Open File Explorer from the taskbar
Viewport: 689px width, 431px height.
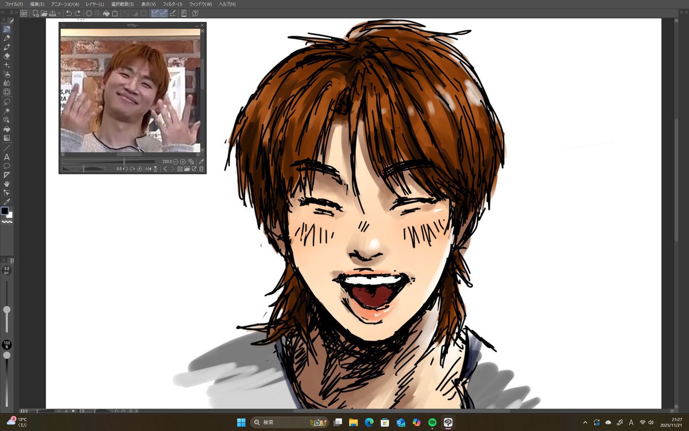point(354,422)
